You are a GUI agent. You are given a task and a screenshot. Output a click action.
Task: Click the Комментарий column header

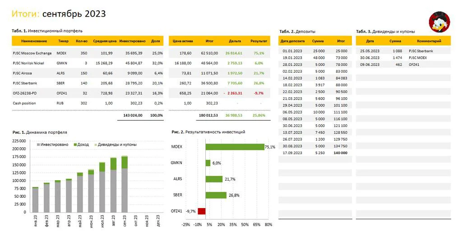[x=429, y=41]
